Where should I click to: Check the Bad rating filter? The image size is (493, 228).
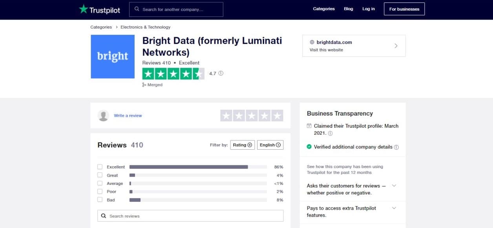tap(100, 200)
